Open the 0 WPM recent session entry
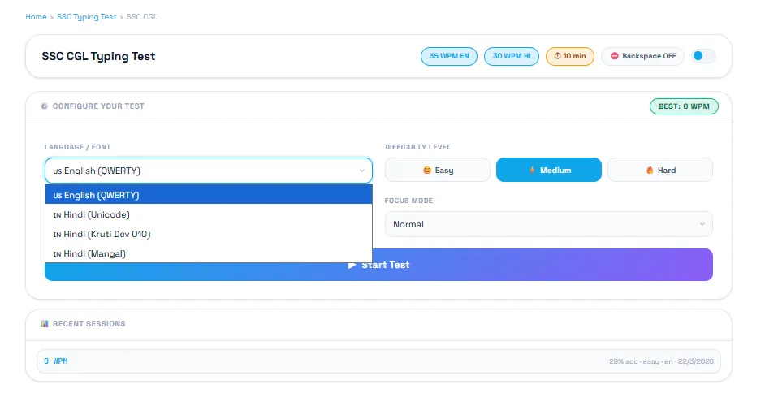 pyautogui.click(x=378, y=361)
